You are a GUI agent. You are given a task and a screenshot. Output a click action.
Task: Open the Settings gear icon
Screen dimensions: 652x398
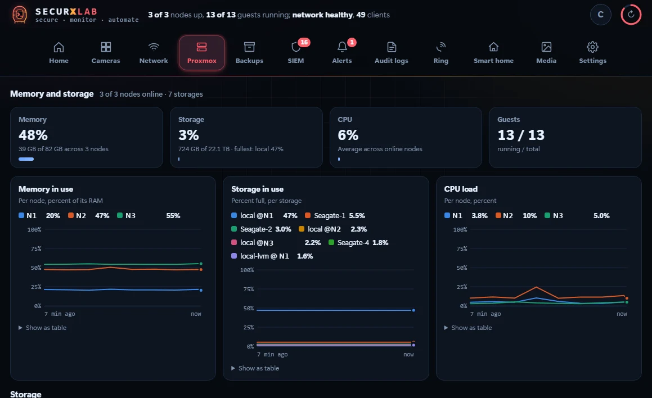(x=592, y=47)
